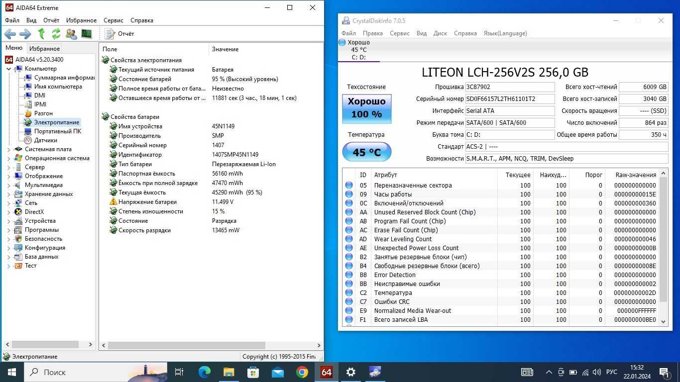Expand the Отображение node
This screenshot has height=382, width=680.
9,176
